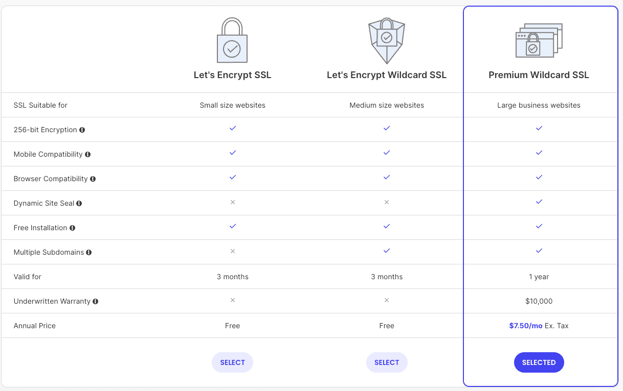Click Underwritten Warranty cross for Let's Encrypt SSL
Viewport: 623px width, 391px height.
tap(233, 300)
